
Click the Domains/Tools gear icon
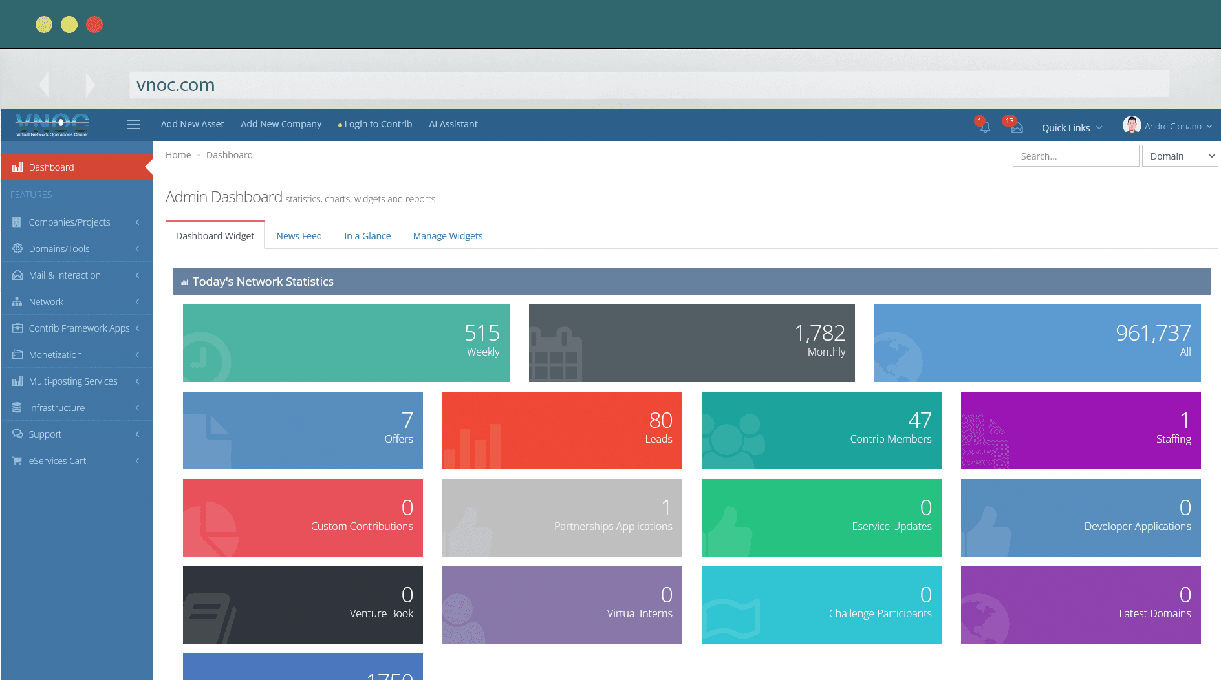tap(17, 249)
